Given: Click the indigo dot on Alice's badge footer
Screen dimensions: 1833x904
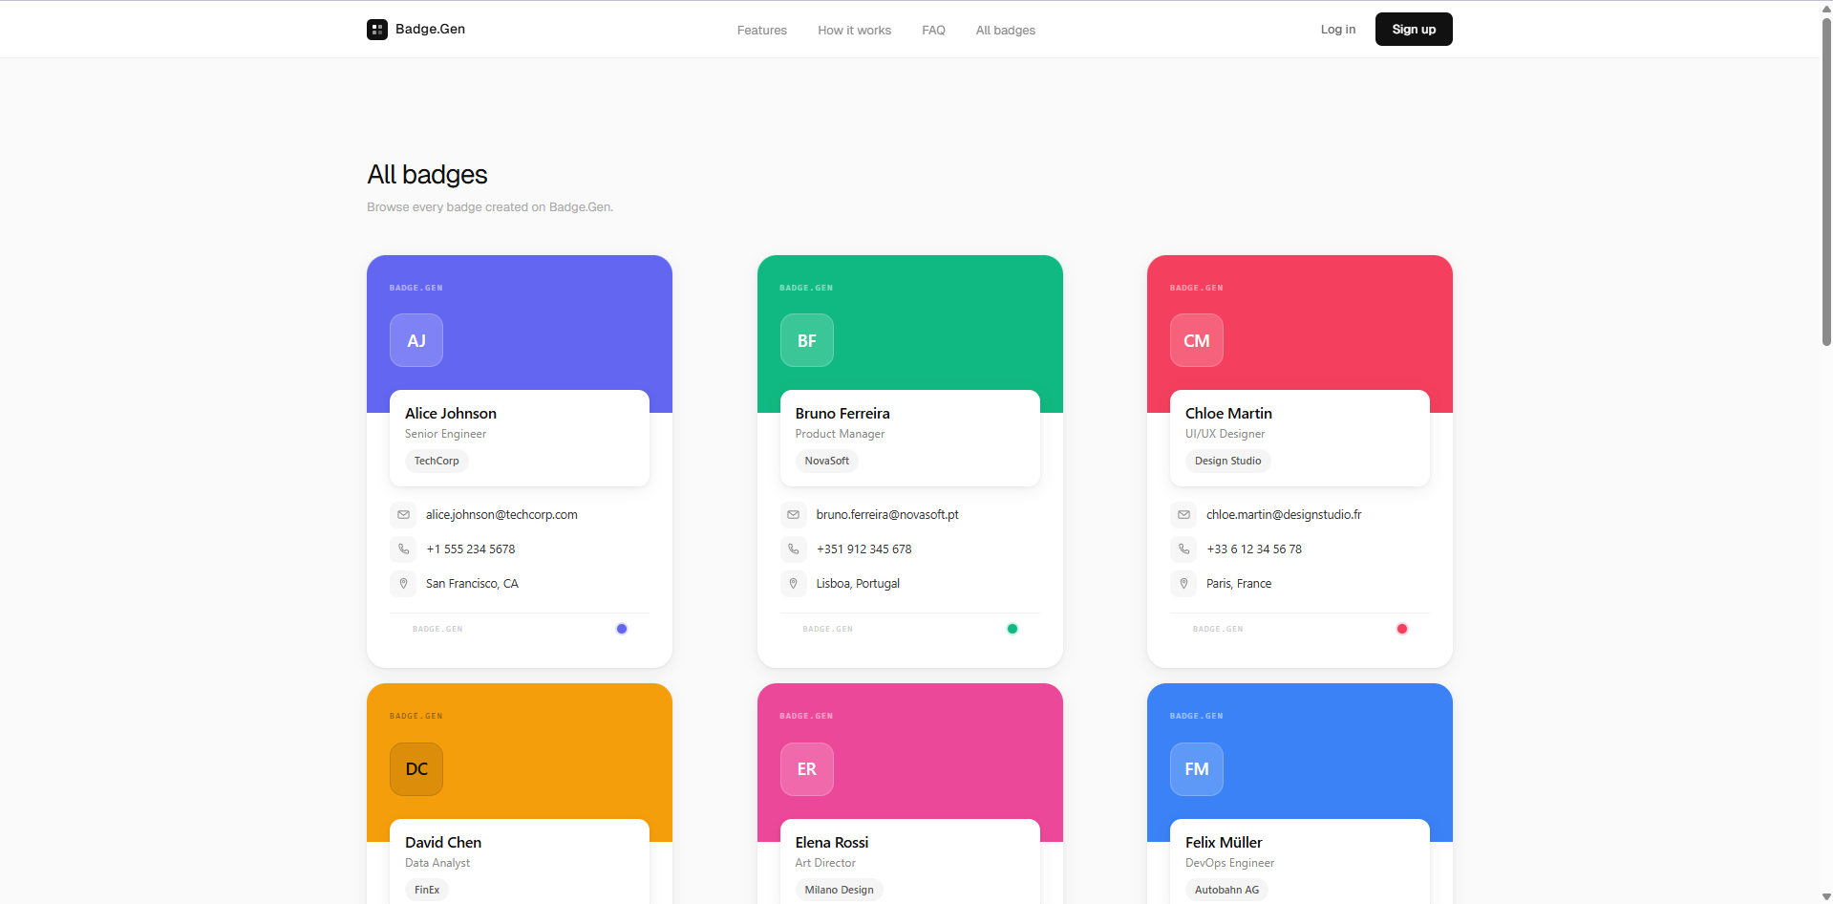Looking at the screenshot, I should pyautogui.click(x=622, y=629).
